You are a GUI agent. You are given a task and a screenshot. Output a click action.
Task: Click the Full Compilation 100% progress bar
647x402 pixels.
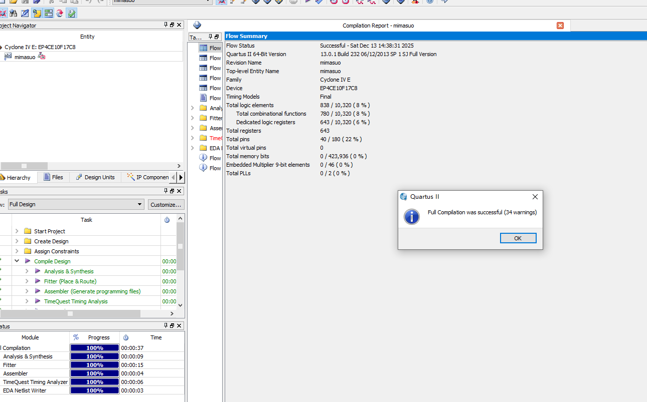coord(95,348)
